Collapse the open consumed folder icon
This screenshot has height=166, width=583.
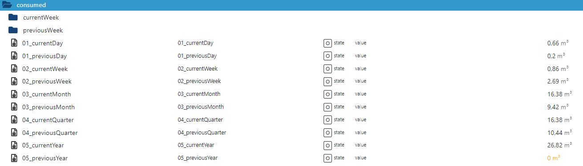pos(7,5)
